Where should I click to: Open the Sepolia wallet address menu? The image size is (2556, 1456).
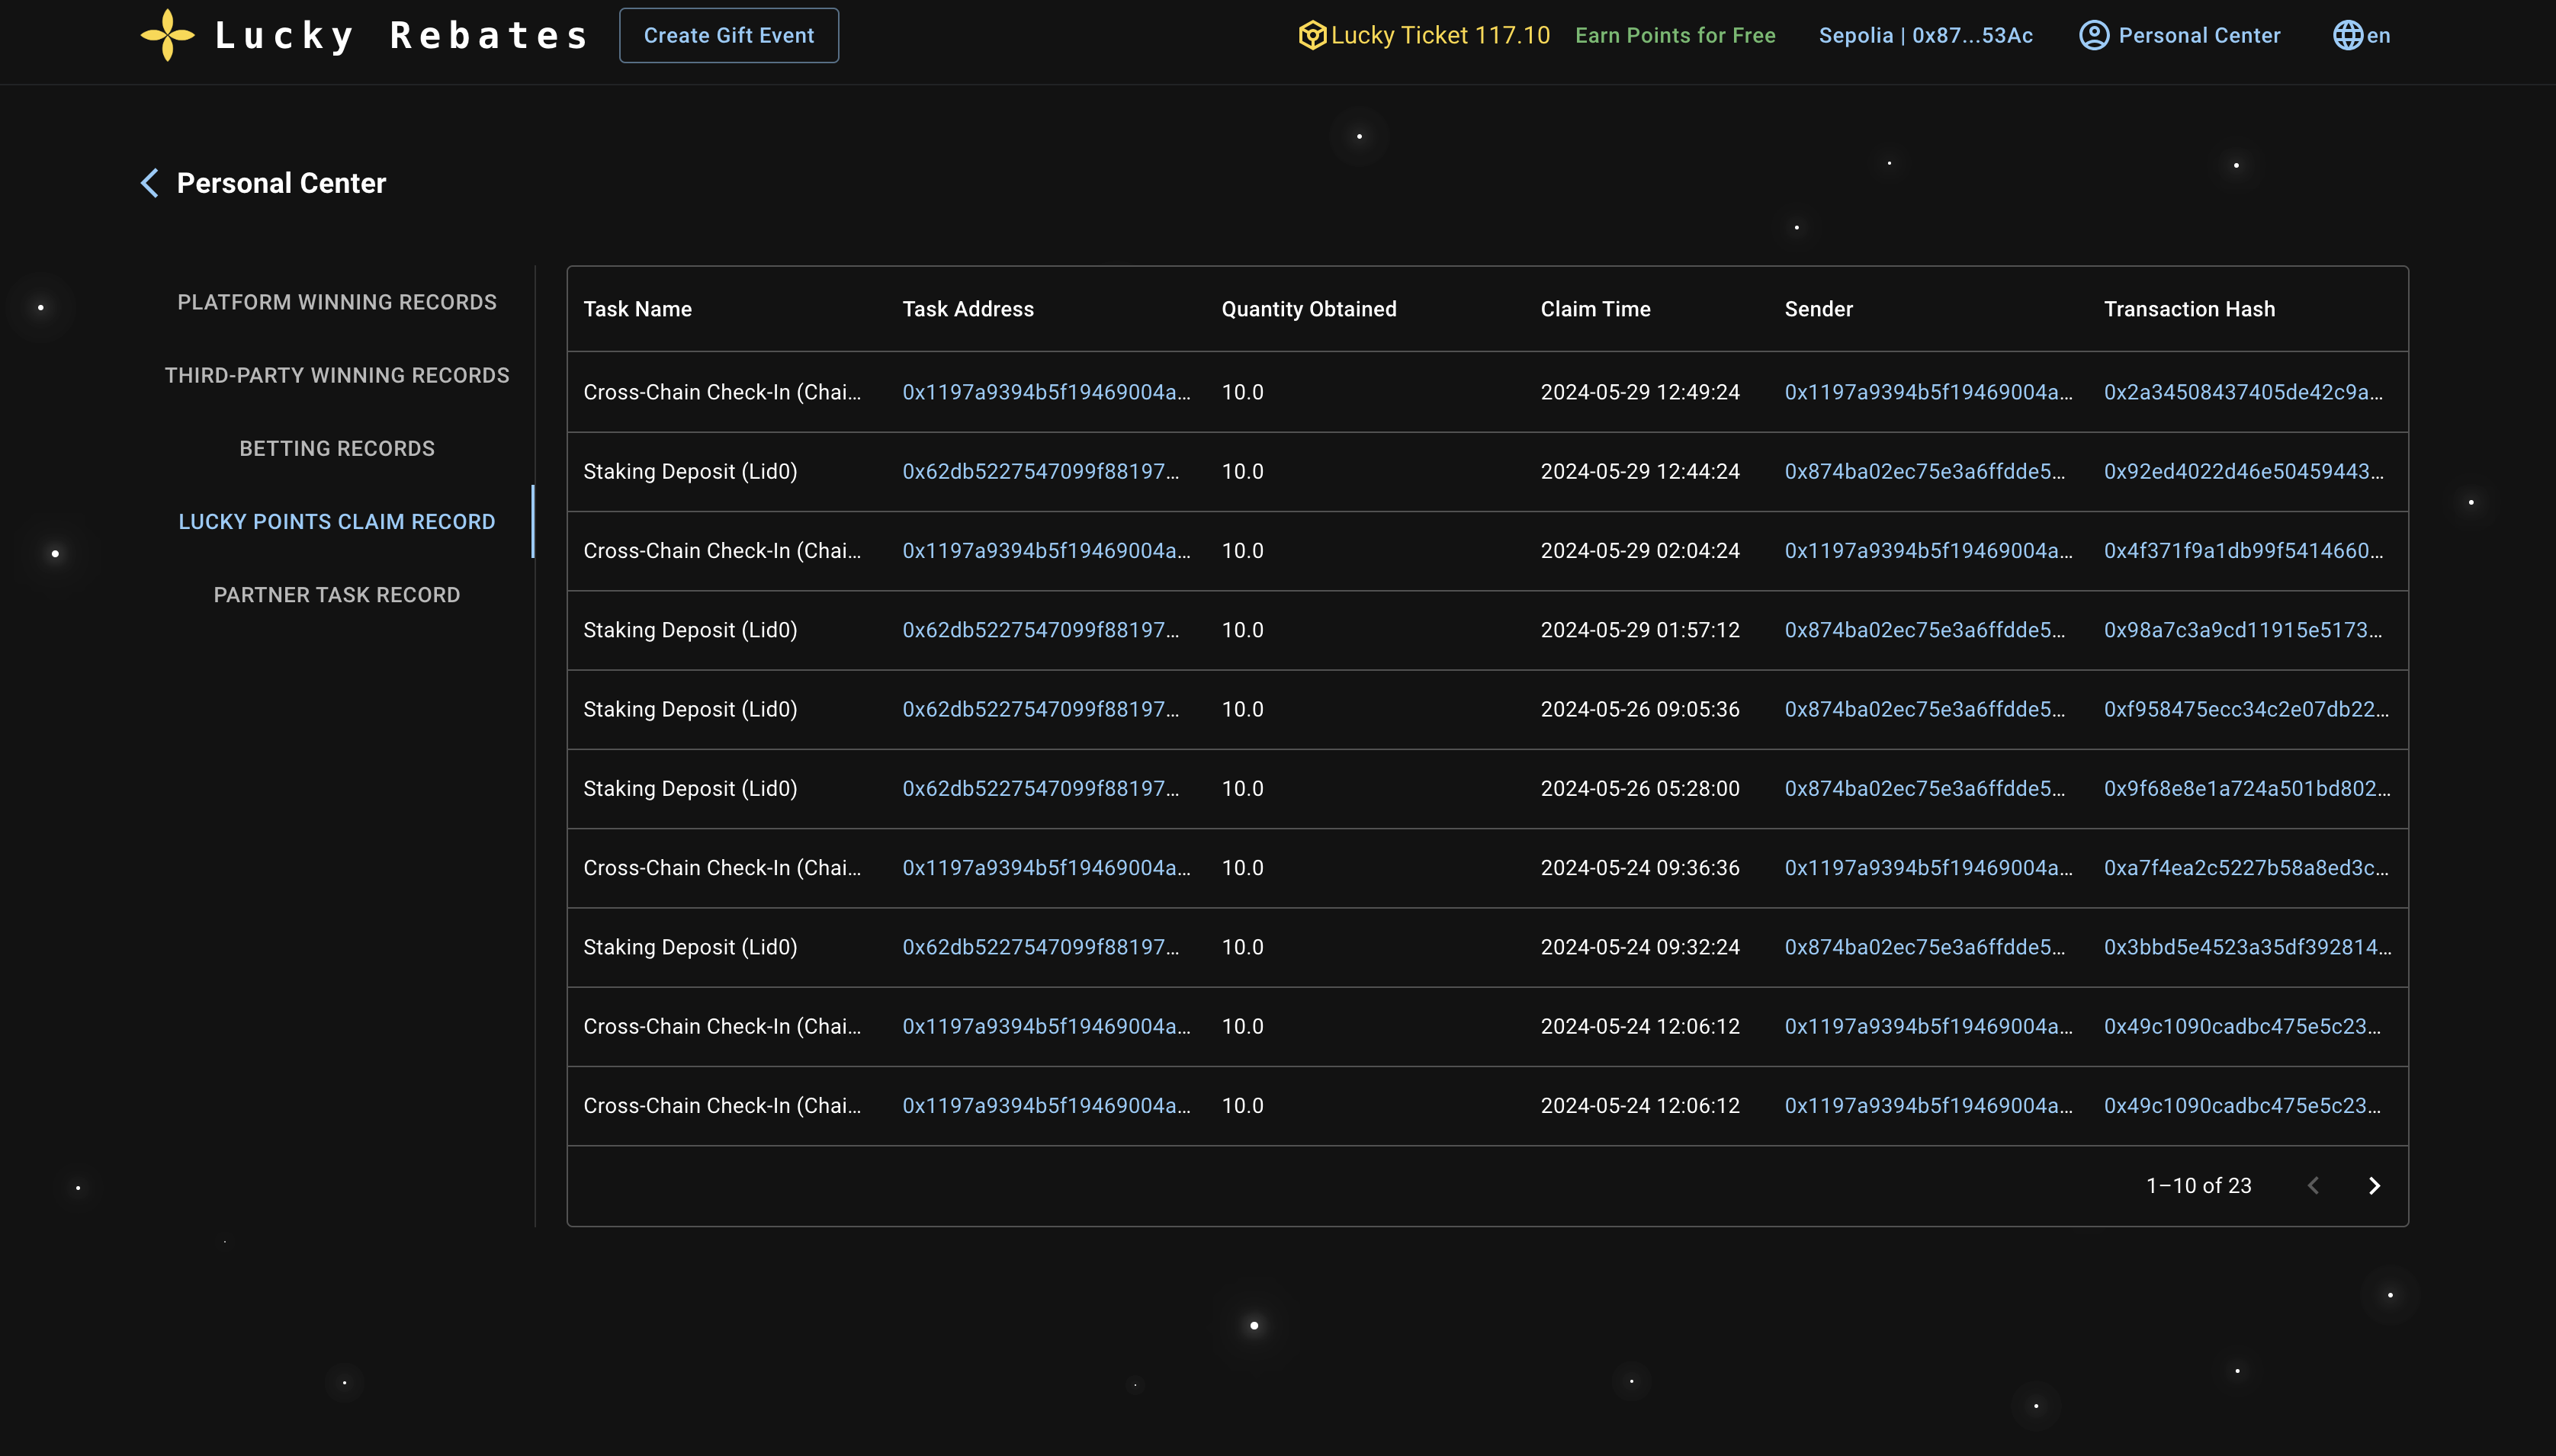coord(1925,35)
